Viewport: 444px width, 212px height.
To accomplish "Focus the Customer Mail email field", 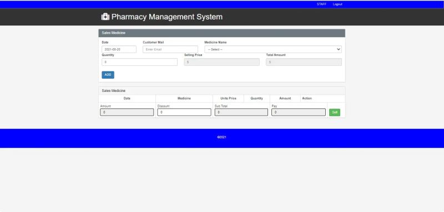I will coord(170,49).
